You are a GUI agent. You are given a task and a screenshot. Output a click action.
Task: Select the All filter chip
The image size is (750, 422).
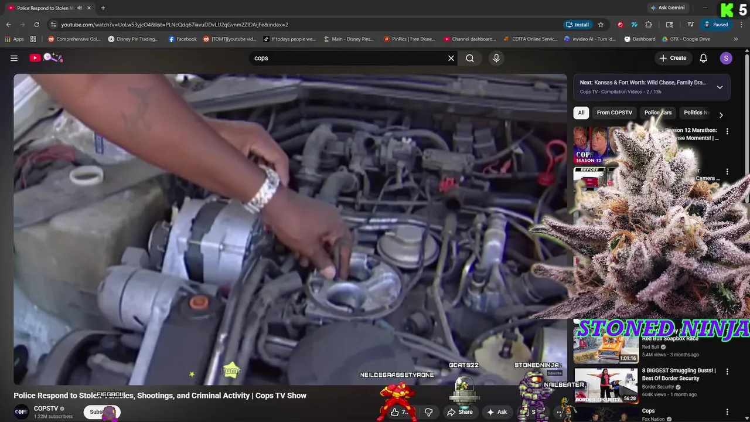pyautogui.click(x=581, y=113)
